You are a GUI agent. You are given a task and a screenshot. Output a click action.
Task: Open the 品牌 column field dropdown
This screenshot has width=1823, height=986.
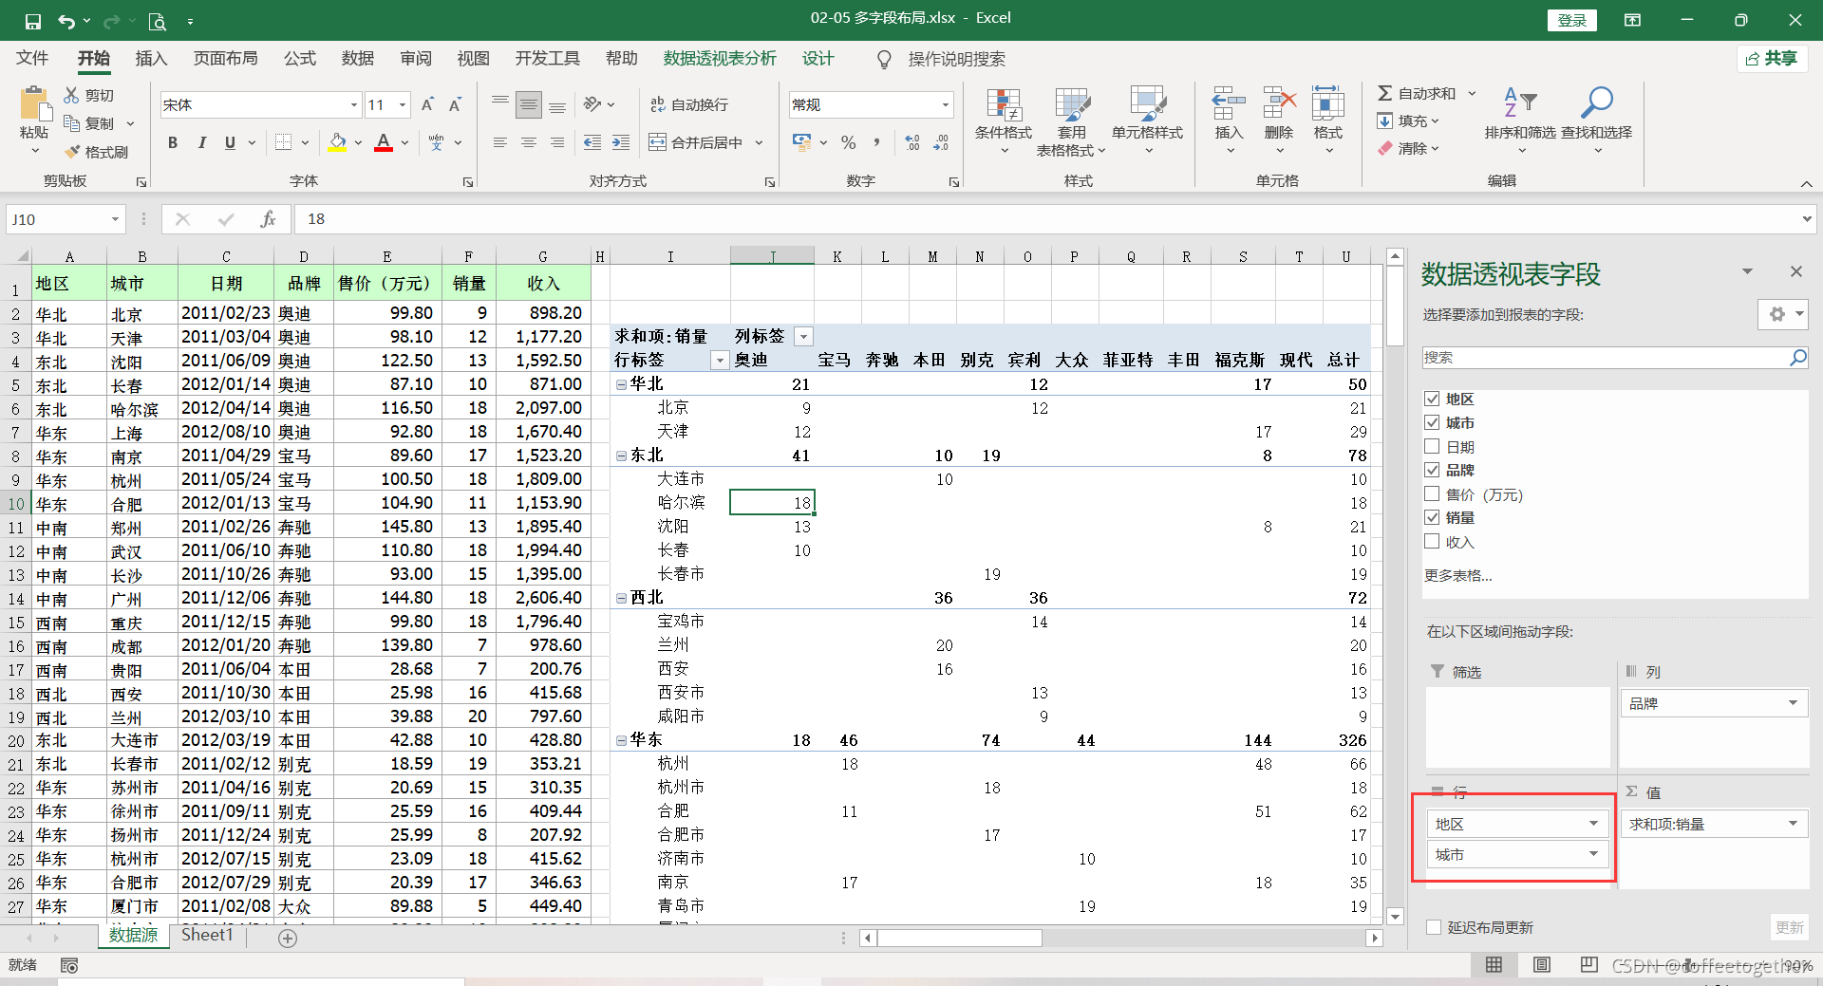(1793, 703)
